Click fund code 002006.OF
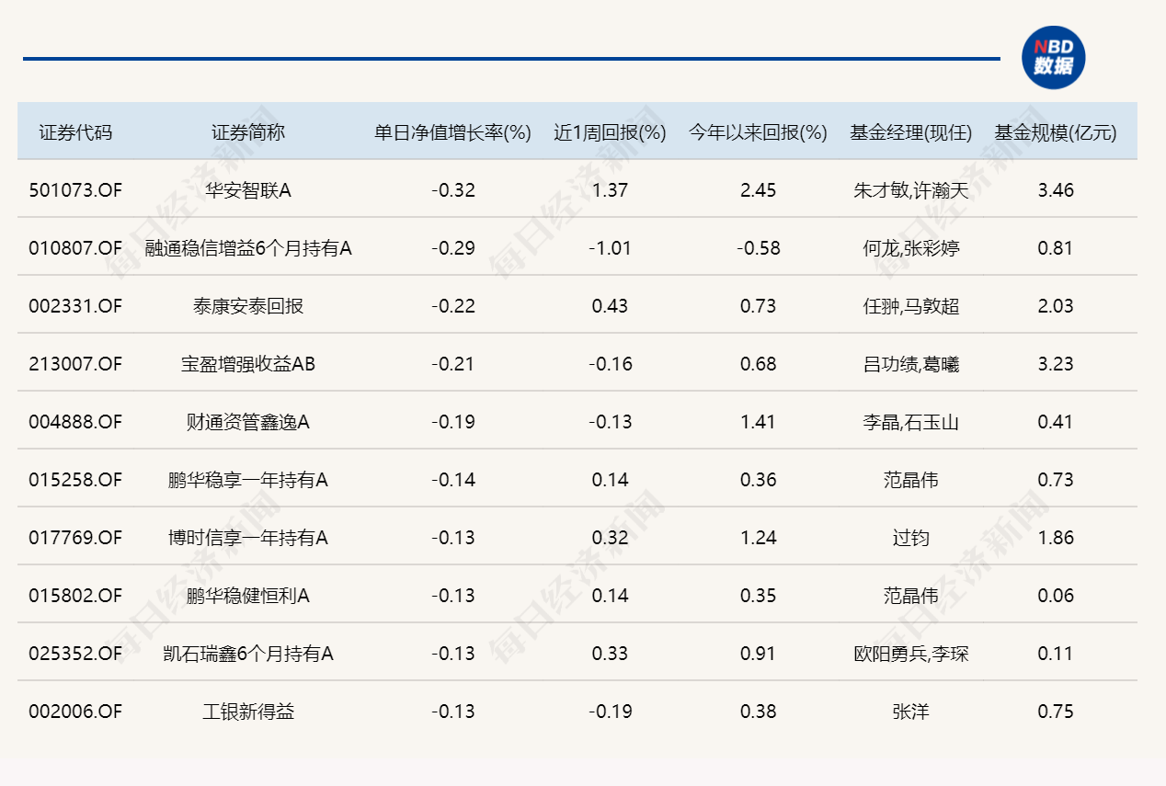 (74, 712)
